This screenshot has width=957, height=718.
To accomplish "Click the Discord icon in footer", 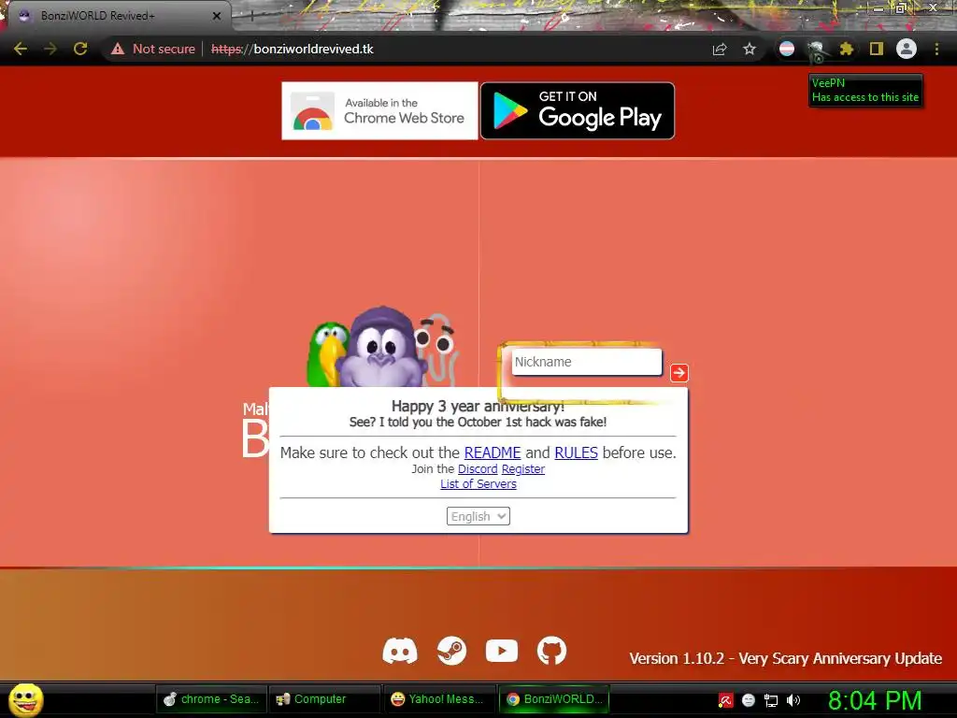I will 400,651.
